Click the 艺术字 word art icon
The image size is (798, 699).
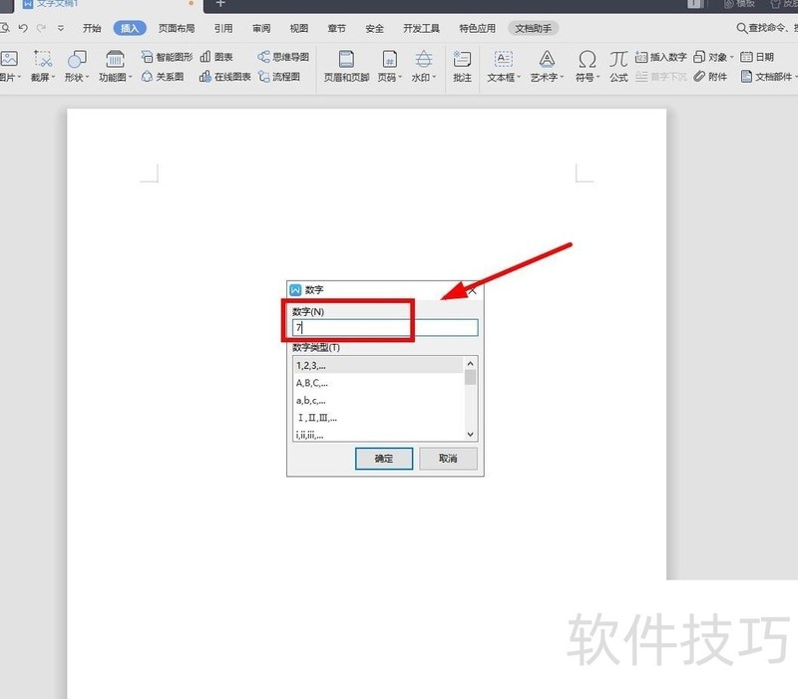(x=547, y=60)
